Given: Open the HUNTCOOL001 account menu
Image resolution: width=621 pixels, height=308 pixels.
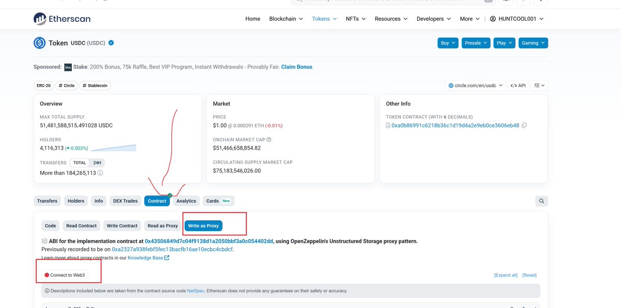Looking at the screenshot, I should (517, 19).
